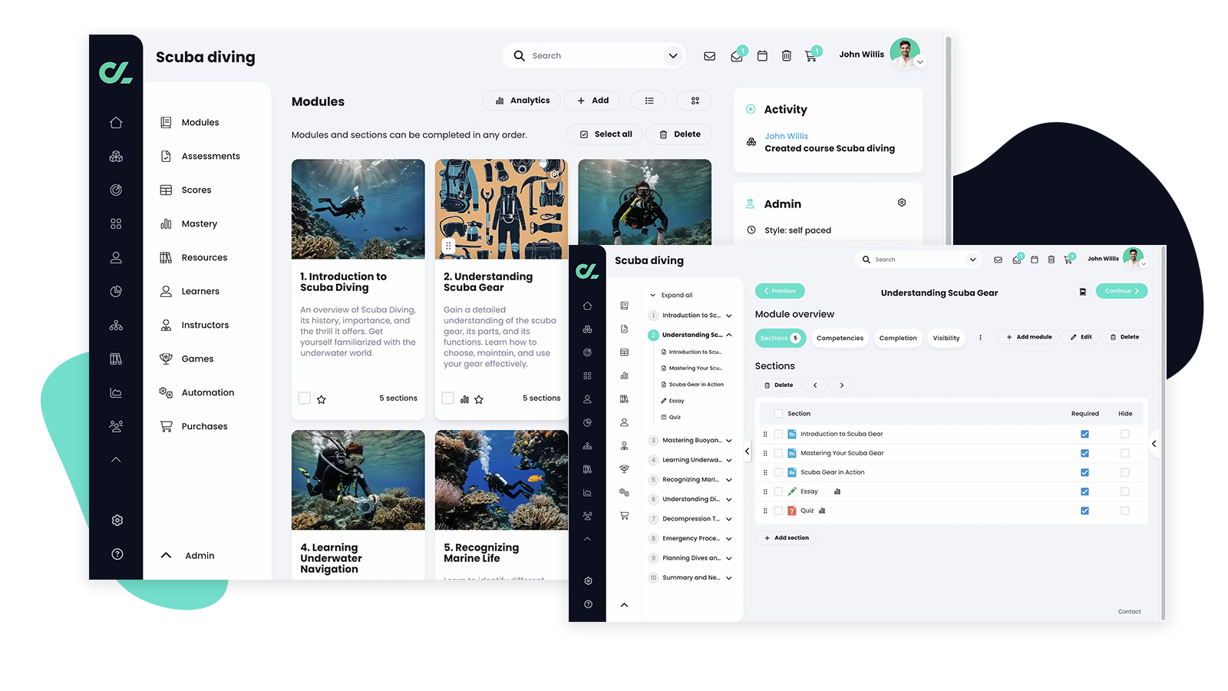Open the mail envelope icon in back window header
The image size is (1228, 691).
tap(709, 56)
